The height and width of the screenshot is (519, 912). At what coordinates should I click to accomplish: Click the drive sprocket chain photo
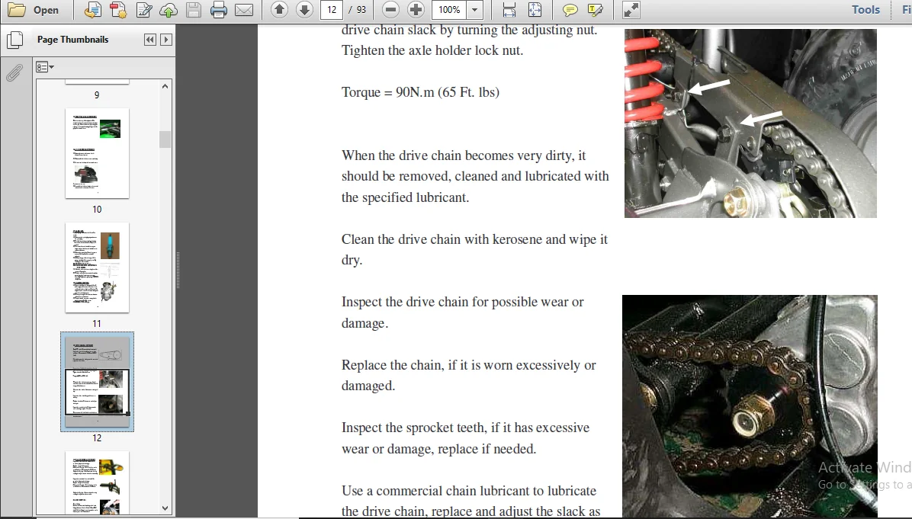point(750,405)
